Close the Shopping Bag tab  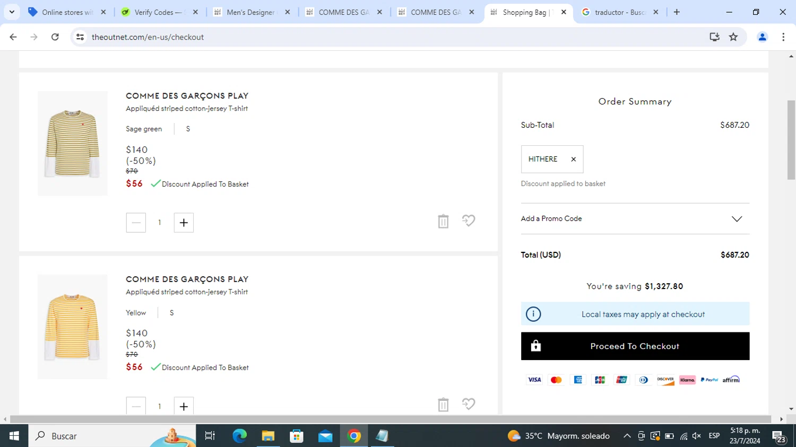(x=564, y=12)
